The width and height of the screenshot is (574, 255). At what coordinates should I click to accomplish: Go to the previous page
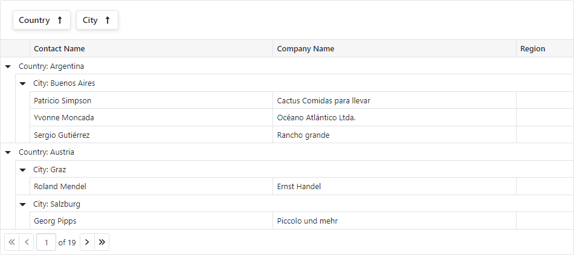pyautogui.click(x=27, y=242)
